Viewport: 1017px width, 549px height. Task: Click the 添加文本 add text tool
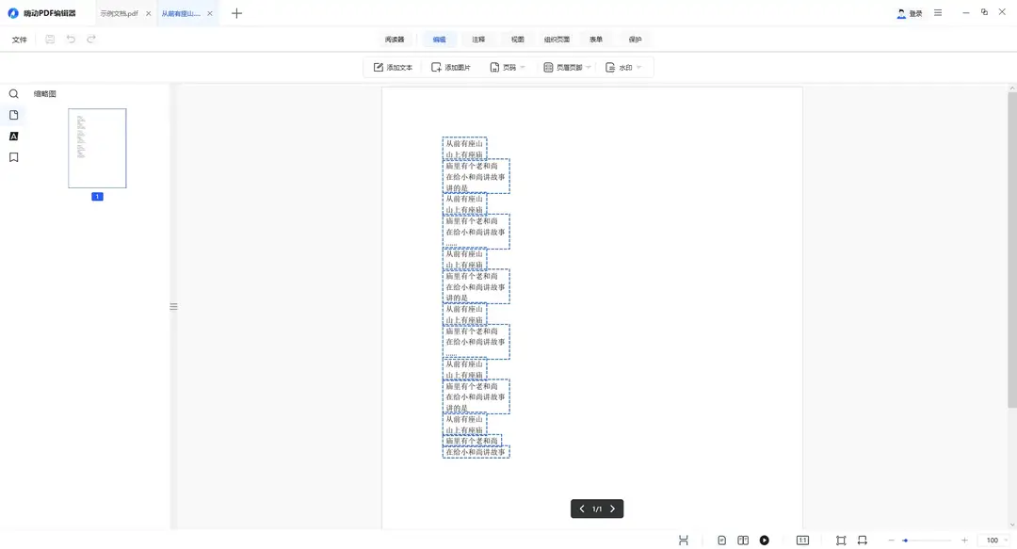point(393,68)
